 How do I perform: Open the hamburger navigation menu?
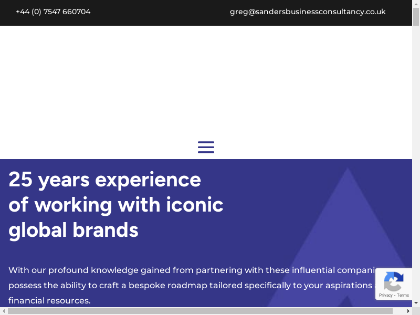(x=206, y=147)
